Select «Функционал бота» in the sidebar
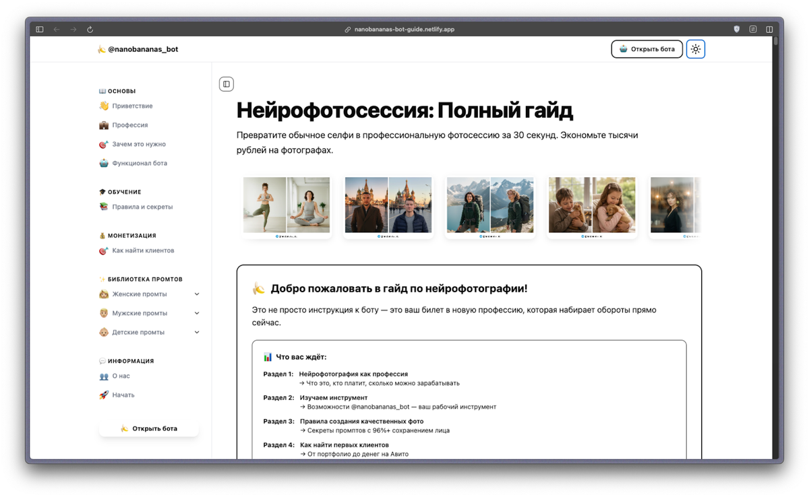Image resolution: width=809 pixels, height=497 pixels. [x=140, y=163]
